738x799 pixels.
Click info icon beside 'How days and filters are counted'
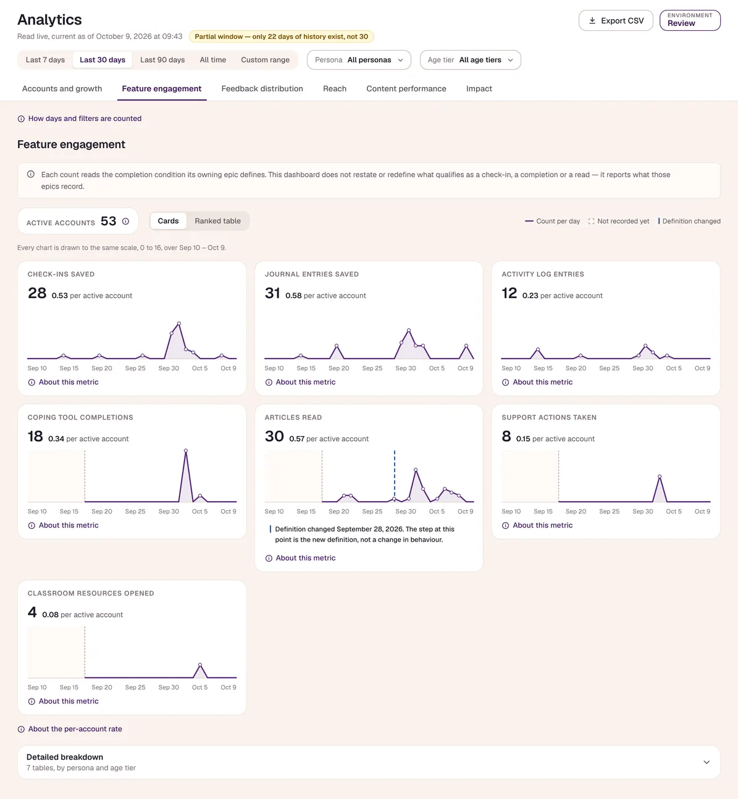21,118
